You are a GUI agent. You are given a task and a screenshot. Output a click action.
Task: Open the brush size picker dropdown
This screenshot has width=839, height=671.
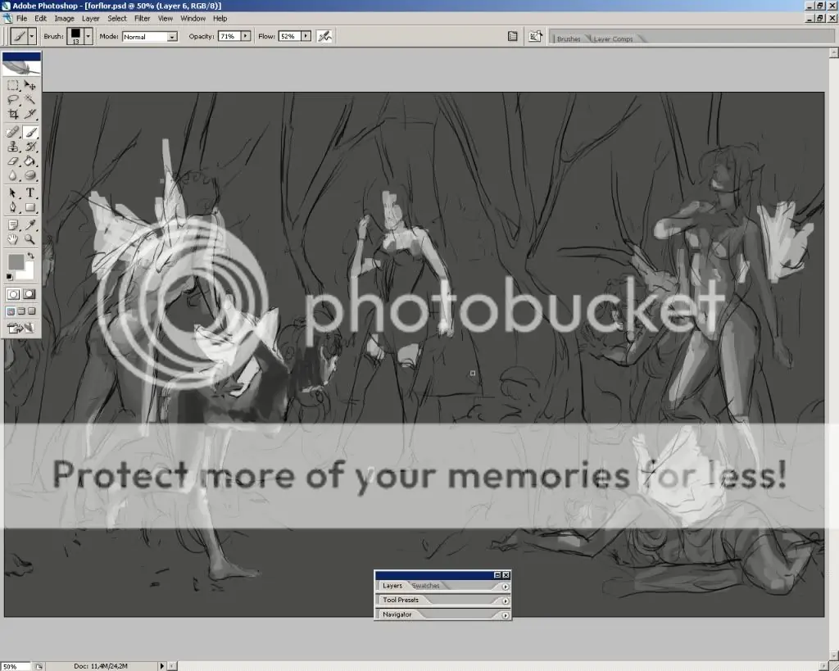click(88, 36)
